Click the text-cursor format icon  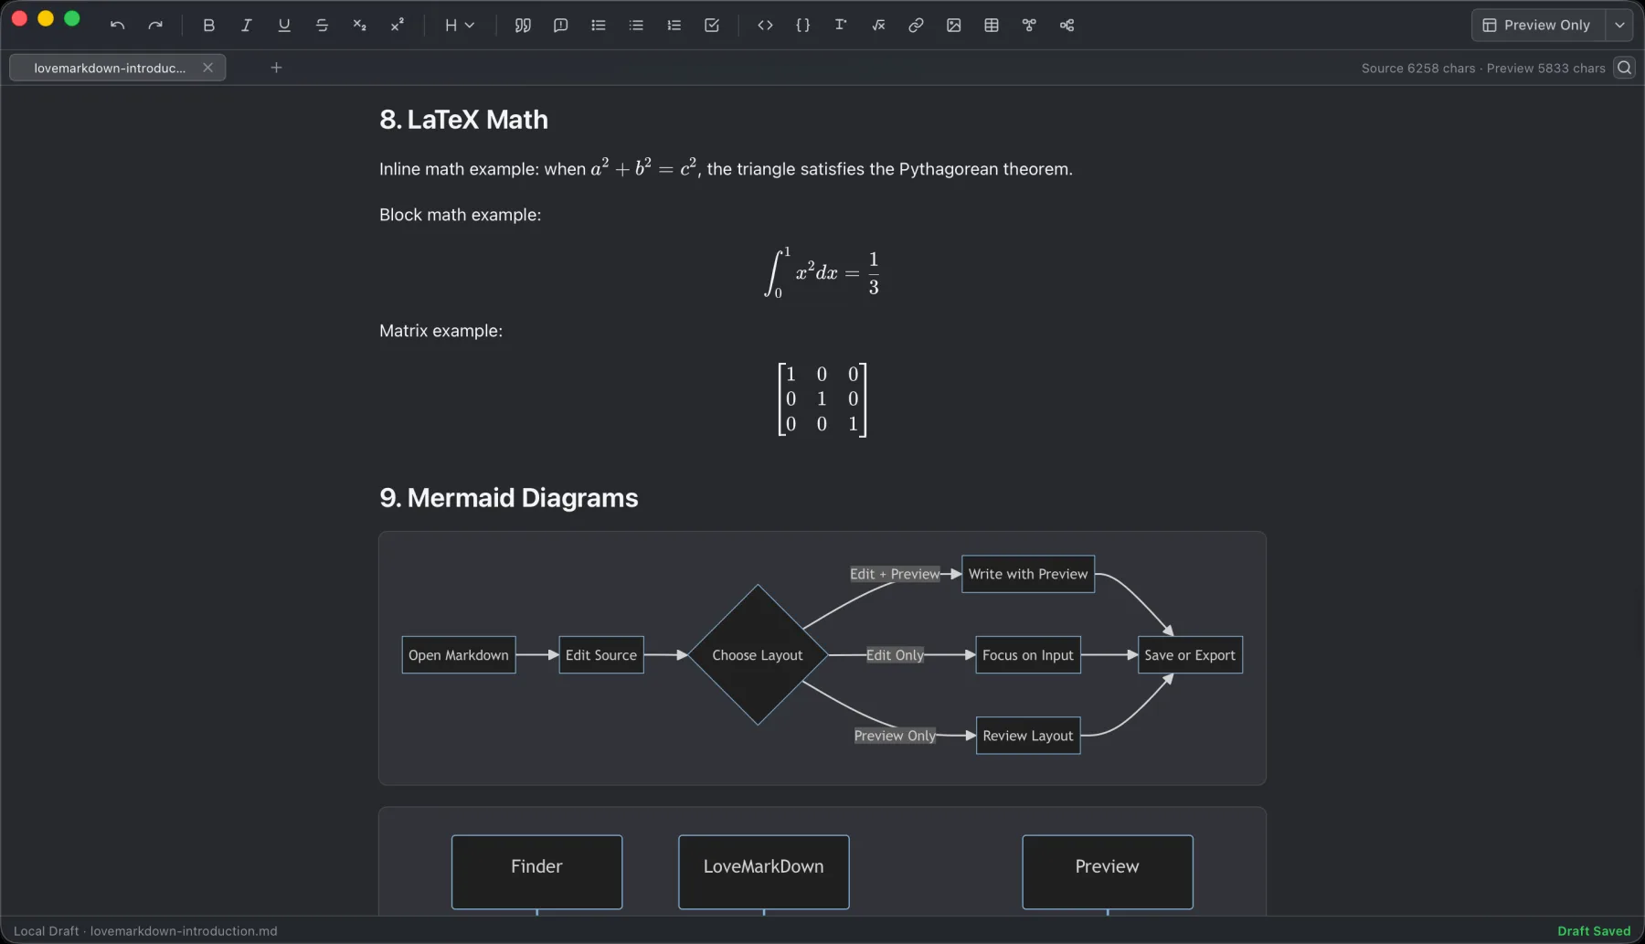[840, 26]
